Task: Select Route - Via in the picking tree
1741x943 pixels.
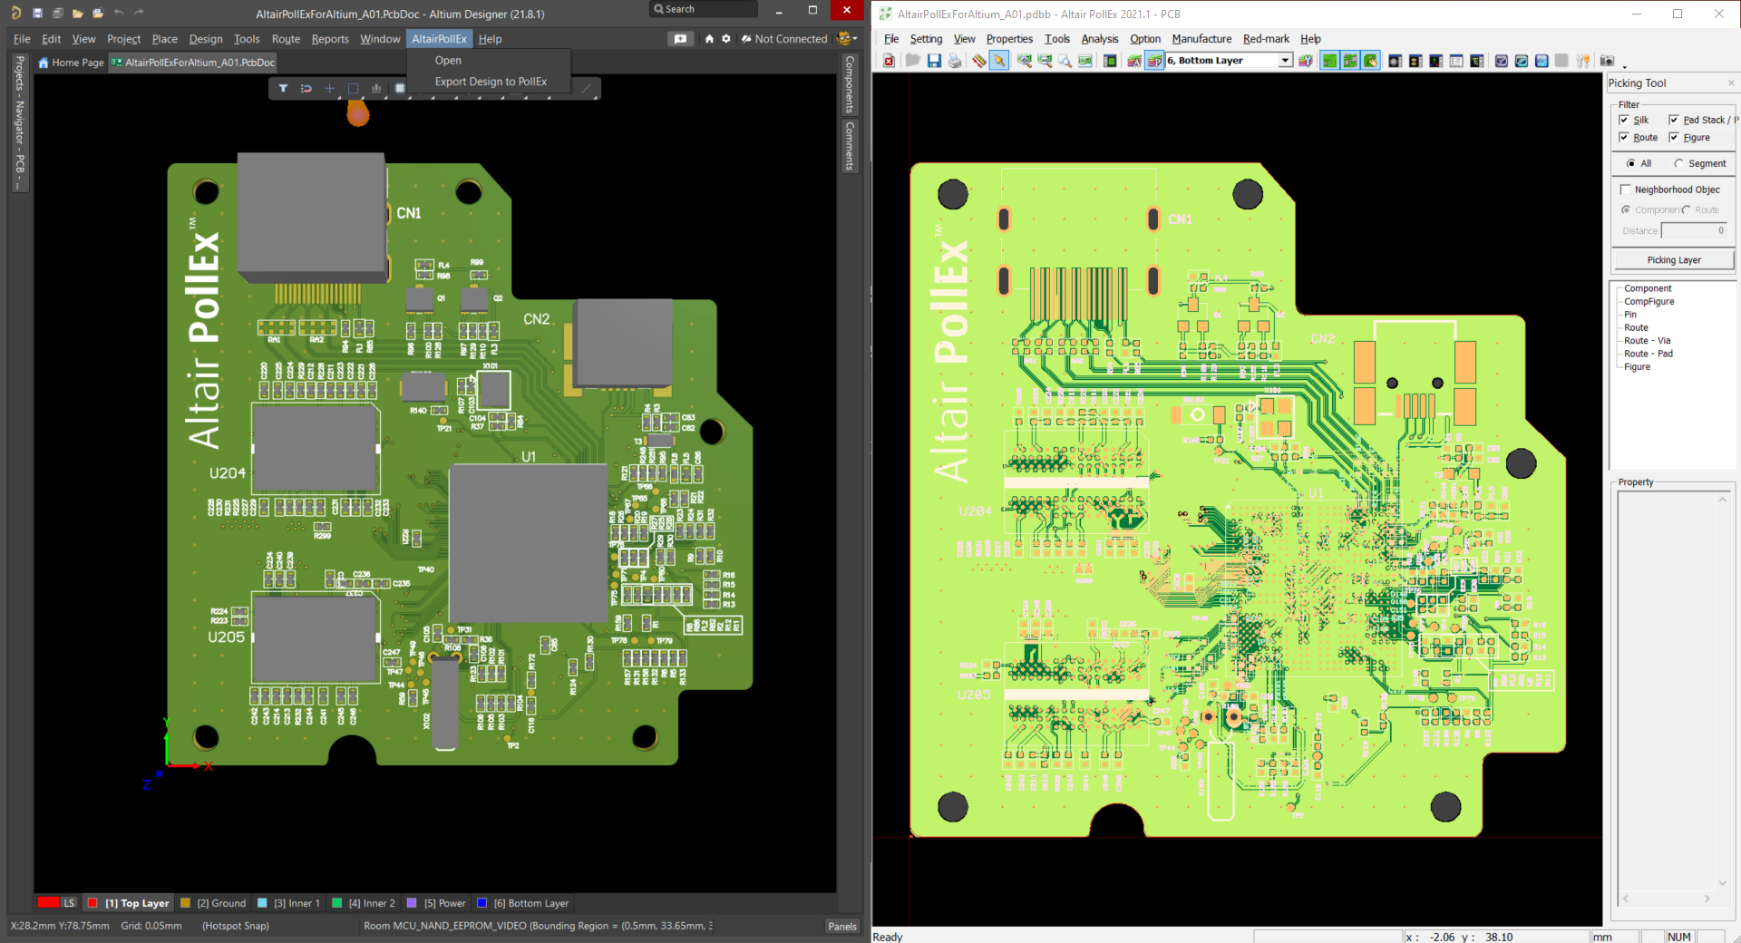Action: 1647,341
